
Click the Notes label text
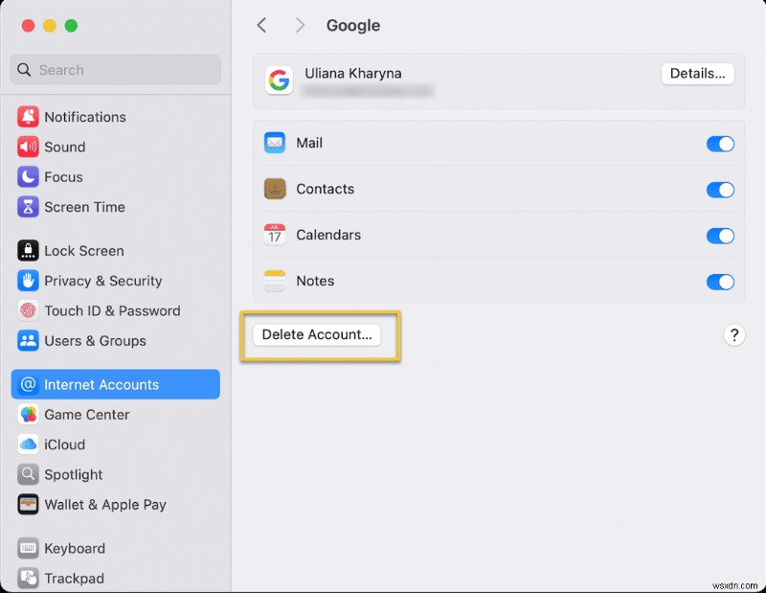[x=315, y=281]
